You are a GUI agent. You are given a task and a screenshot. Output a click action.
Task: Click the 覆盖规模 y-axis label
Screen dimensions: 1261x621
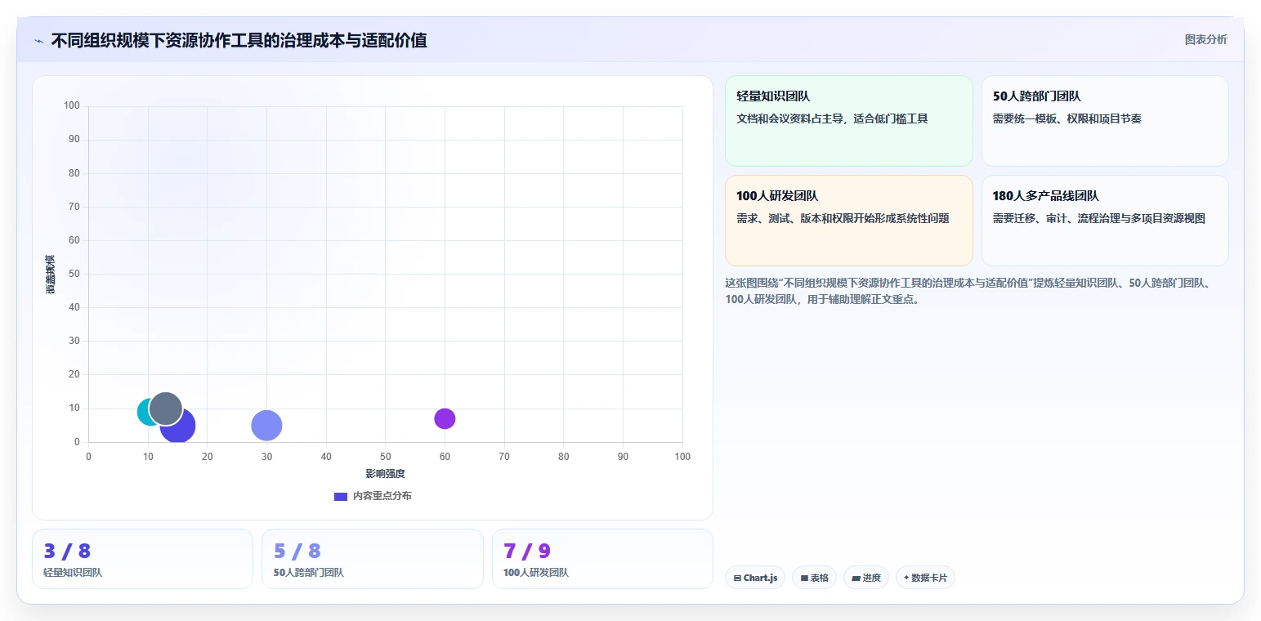(x=51, y=275)
